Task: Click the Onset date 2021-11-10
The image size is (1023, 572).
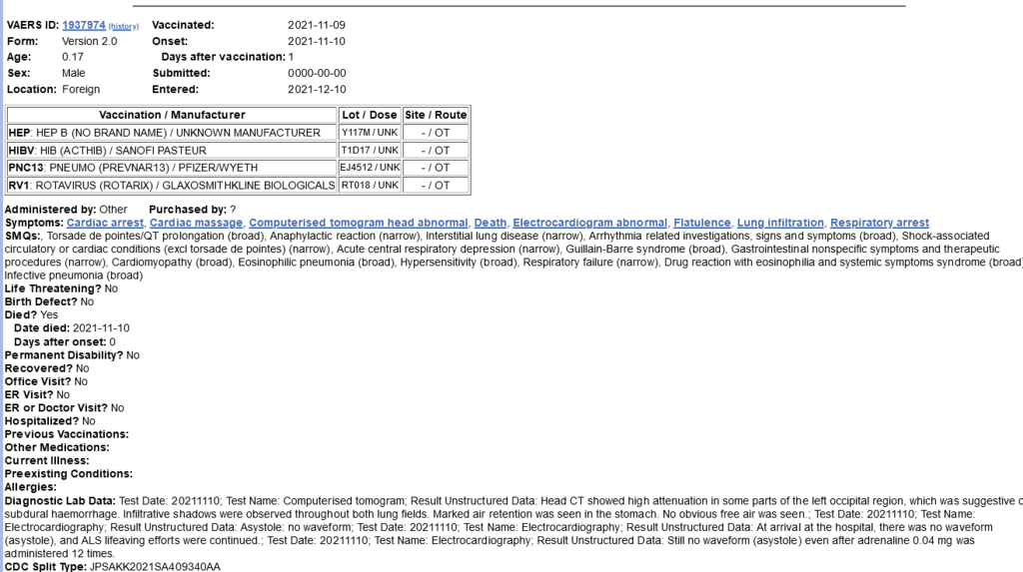Action: click(317, 41)
